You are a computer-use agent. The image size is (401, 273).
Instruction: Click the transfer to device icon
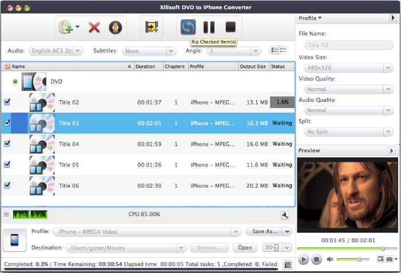tap(272, 247)
